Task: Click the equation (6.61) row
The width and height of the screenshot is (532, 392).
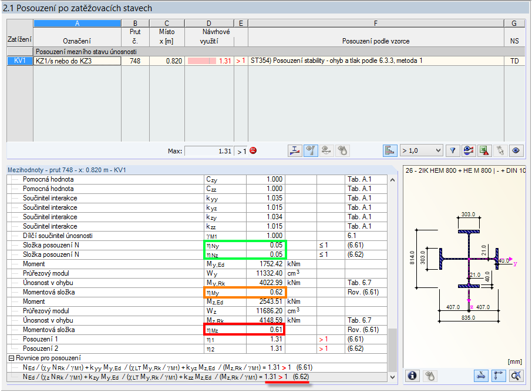Action: (197, 367)
